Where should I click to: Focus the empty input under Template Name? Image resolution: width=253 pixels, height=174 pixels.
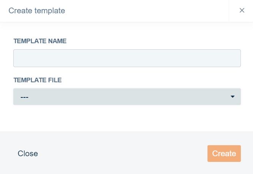(127, 58)
